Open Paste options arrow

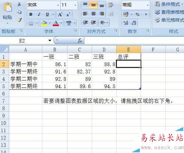7,23
